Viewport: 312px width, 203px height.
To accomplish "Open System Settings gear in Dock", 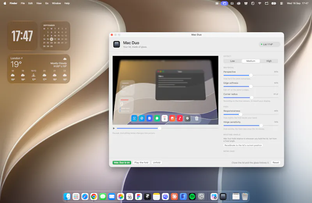I will pyautogui.click(x=201, y=197).
